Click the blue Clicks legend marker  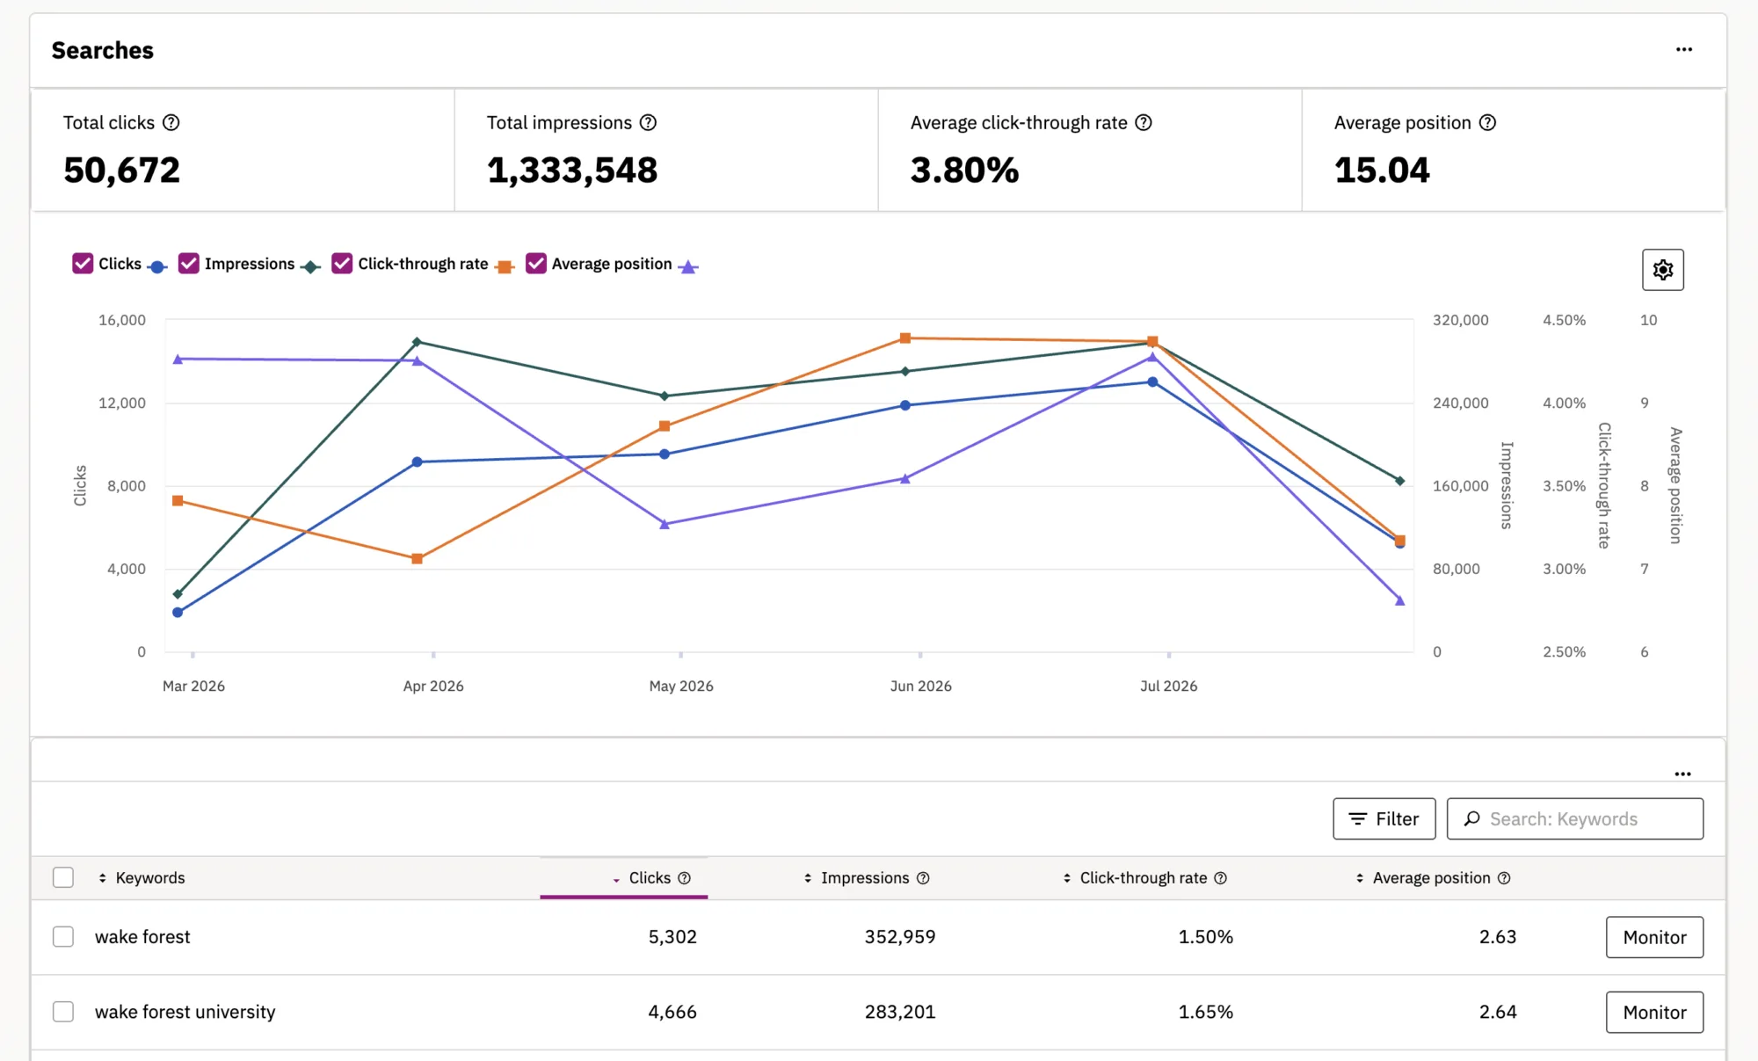(157, 267)
